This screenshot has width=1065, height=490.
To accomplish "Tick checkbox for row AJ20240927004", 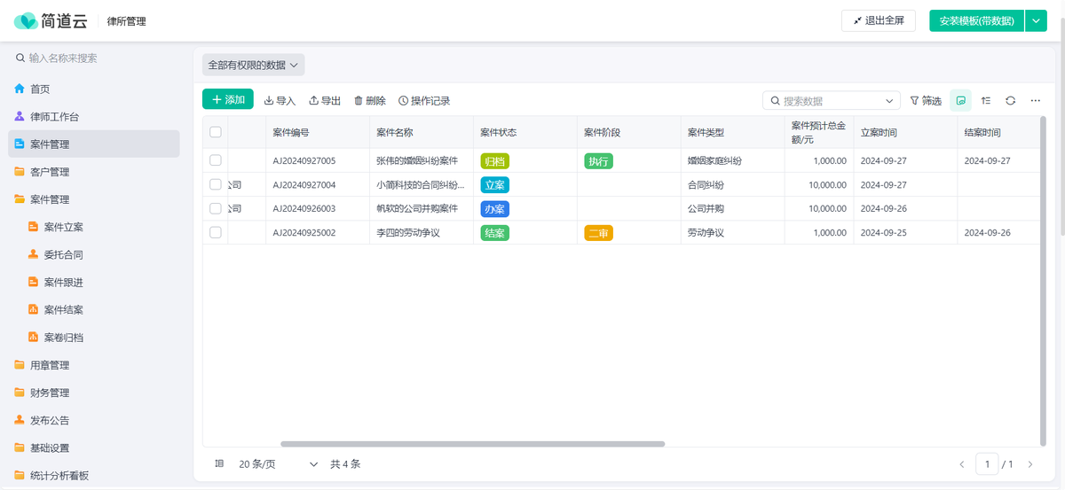I will point(215,184).
